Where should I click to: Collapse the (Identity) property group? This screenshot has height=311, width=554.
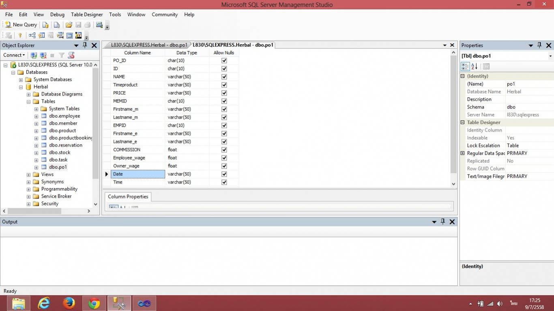[x=462, y=76]
